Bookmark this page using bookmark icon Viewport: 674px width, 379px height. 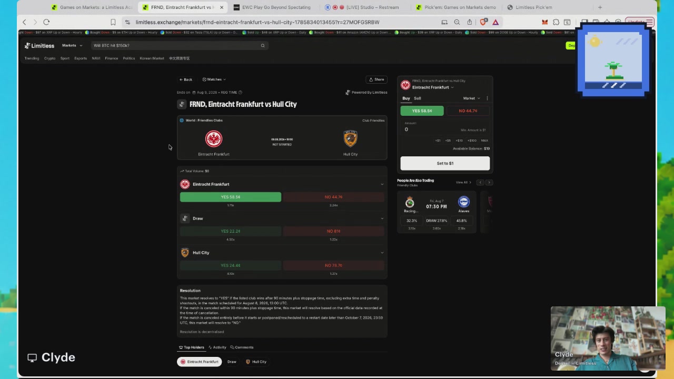pos(113,22)
